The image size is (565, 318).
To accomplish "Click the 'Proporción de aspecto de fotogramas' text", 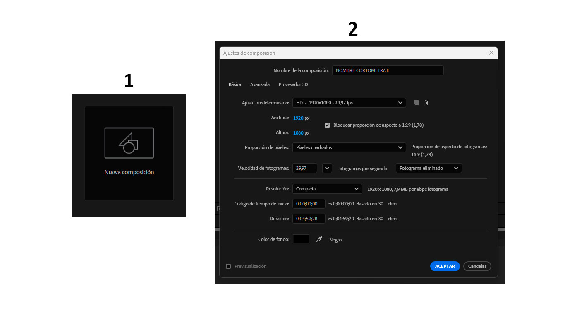I will (x=449, y=147).
